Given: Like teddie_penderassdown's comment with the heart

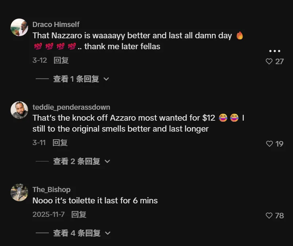Looking at the screenshot, I should [x=269, y=144].
